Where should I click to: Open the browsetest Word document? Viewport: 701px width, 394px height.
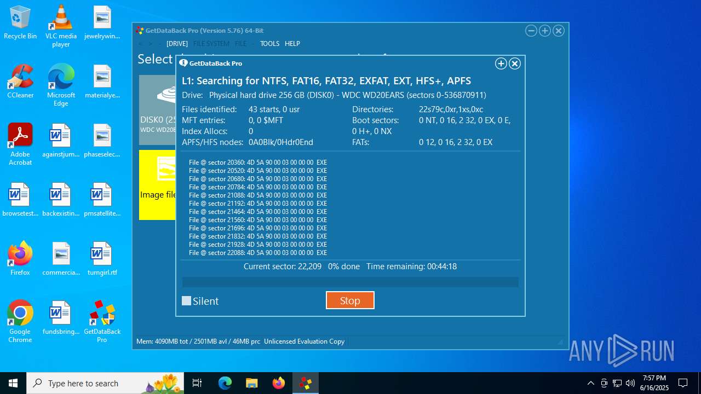pos(20,200)
